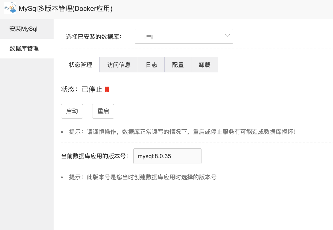333x230 pixels.
Task: Open the 日志 tab
Action: (x=151, y=65)
